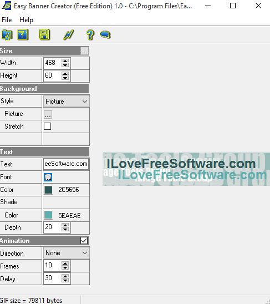Click the Frames value field

point(52,265)
